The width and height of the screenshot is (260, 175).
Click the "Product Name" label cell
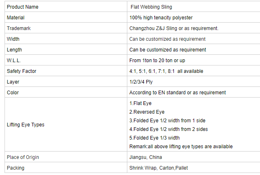coord(22,7)
